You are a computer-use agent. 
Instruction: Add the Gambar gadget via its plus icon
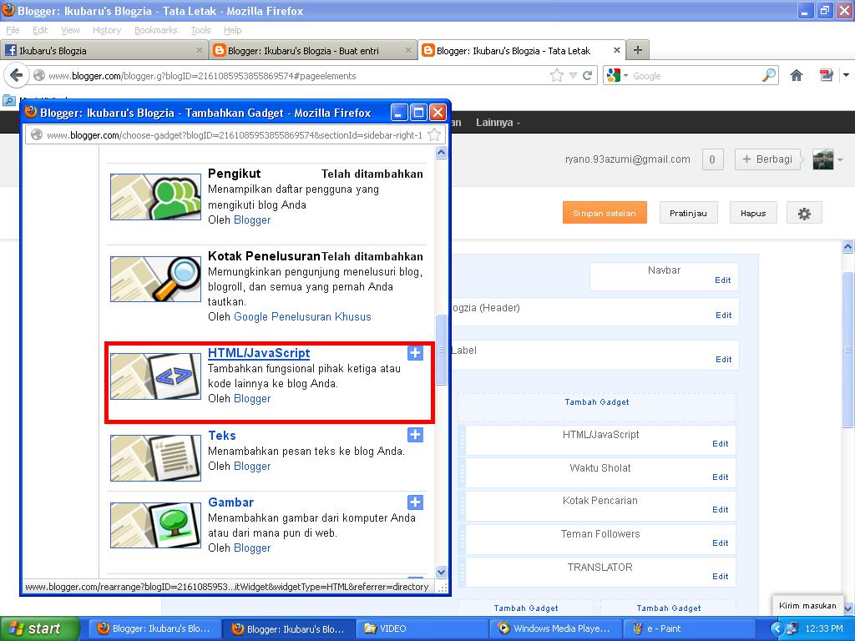(x=415, y=502)
